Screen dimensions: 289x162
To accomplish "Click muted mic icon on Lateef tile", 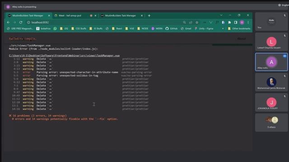I will 285,36.
